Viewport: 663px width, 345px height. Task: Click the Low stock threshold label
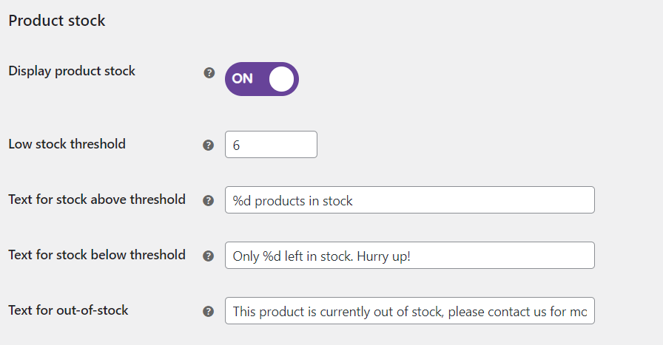coord(67,144)
